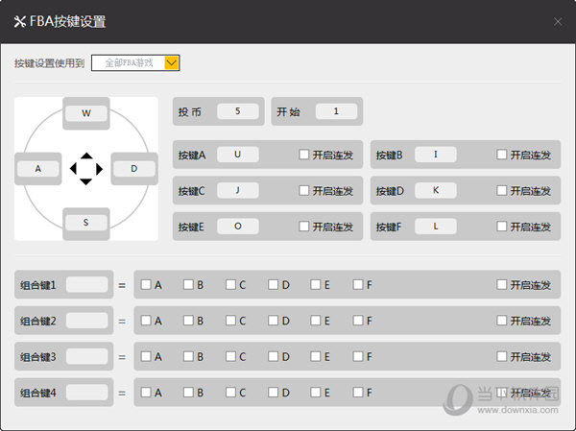Check F in the 组合键3 row
Viewport: 576px width, 431px height.
(x=358, y=356)
